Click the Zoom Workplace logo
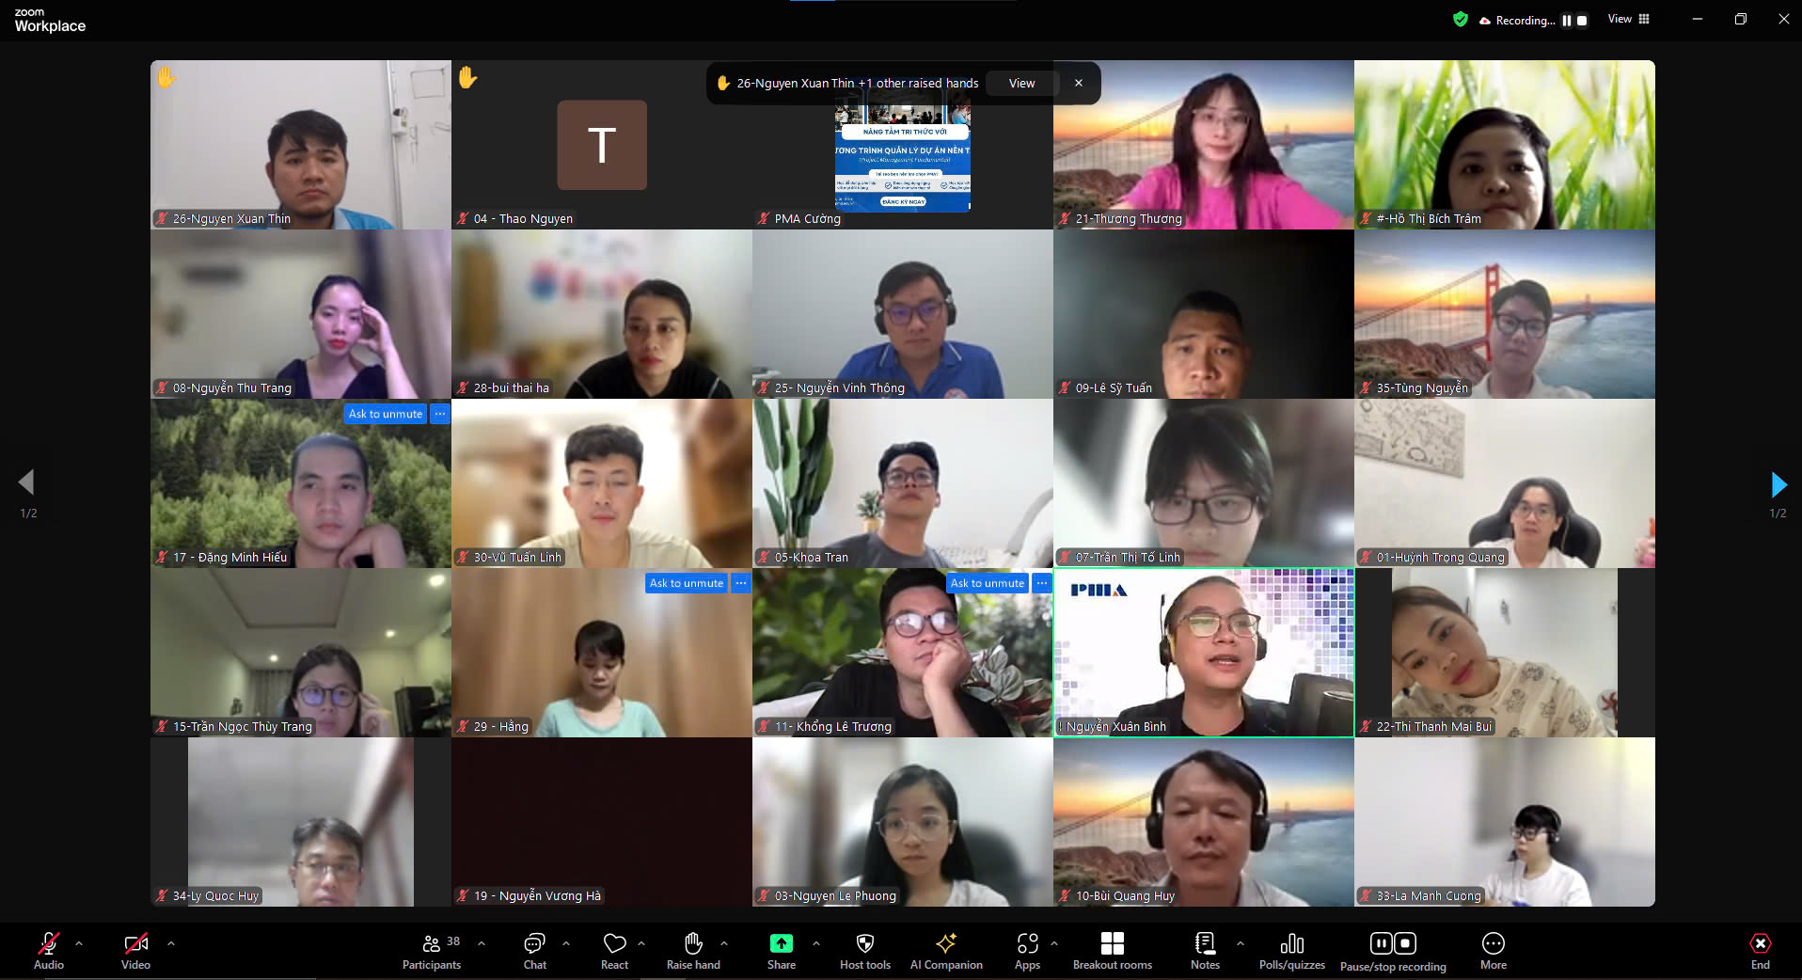The image size is (1802, 980). pos(50,21)
